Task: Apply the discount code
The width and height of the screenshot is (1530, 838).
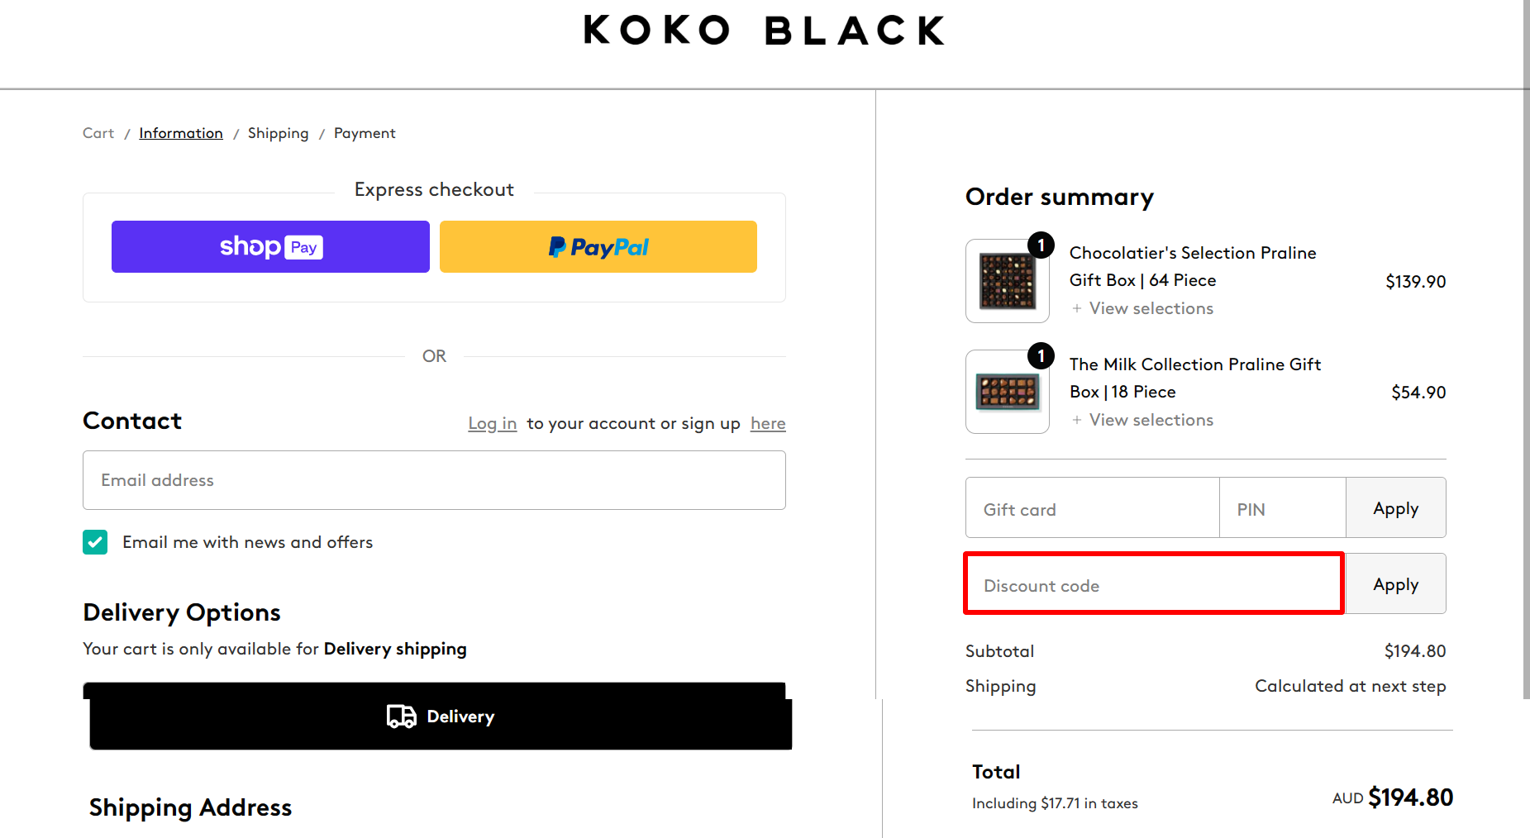Action: (1395, 583)
